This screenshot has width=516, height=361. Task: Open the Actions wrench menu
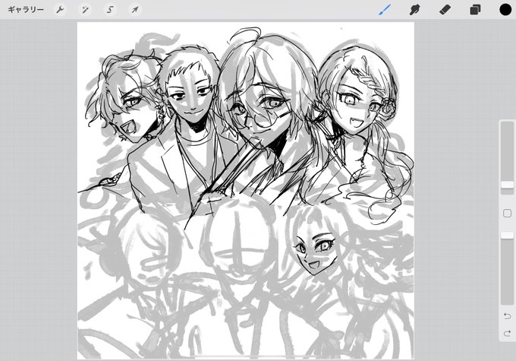point(60,10)
